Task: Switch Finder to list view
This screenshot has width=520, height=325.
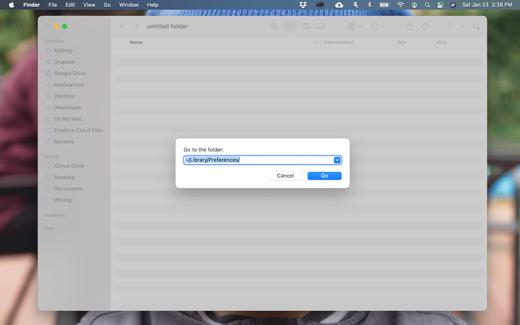Action: click(289, 27)
